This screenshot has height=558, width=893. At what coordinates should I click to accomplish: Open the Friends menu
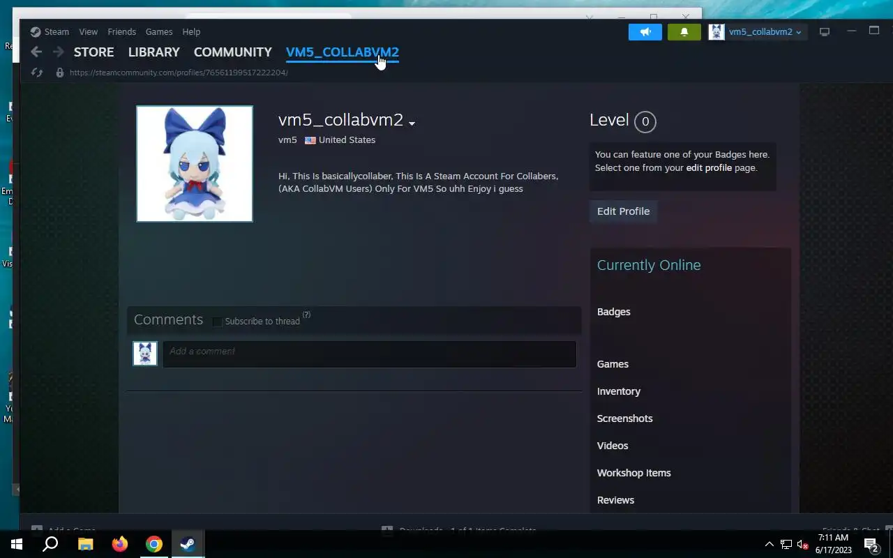(x=121, y=31)
